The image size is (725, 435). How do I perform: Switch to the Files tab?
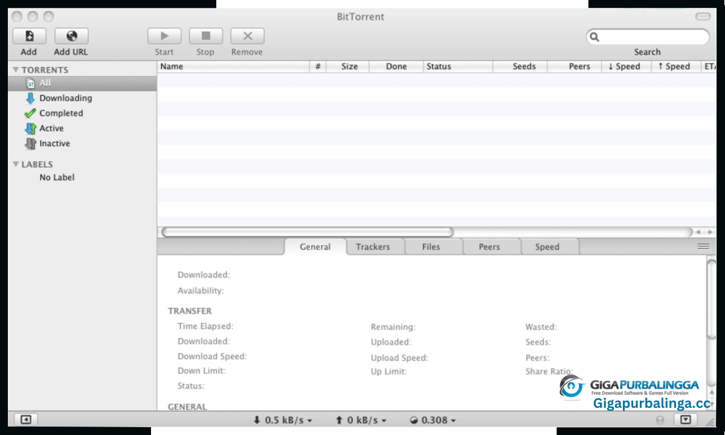[x=431, y=246]
